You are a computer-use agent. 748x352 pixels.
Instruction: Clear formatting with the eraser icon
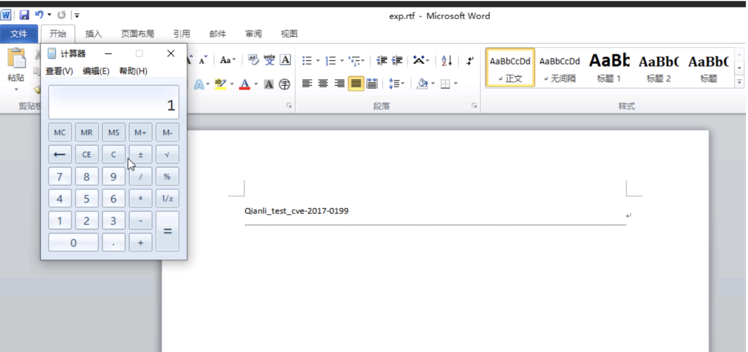253,60
